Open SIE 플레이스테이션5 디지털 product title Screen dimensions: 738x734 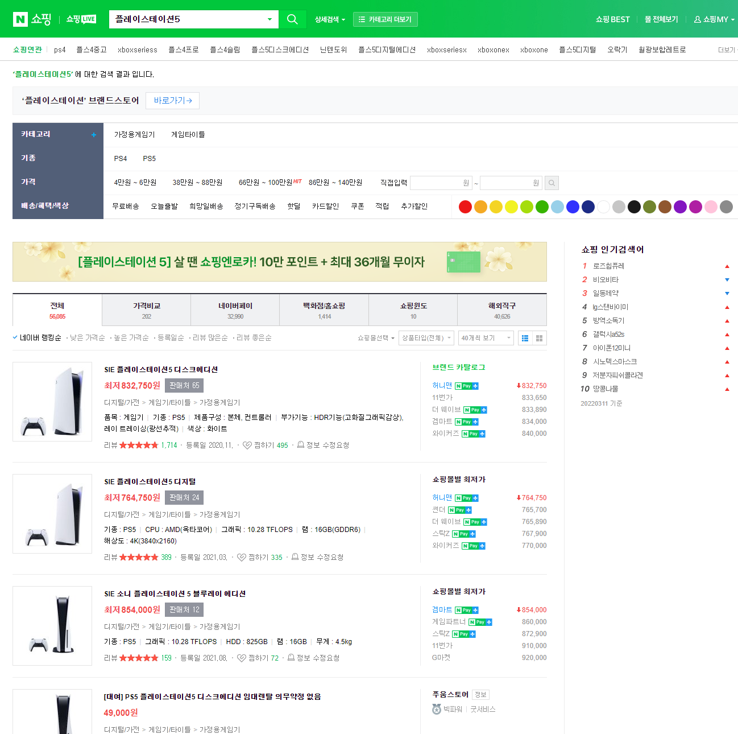150,482
